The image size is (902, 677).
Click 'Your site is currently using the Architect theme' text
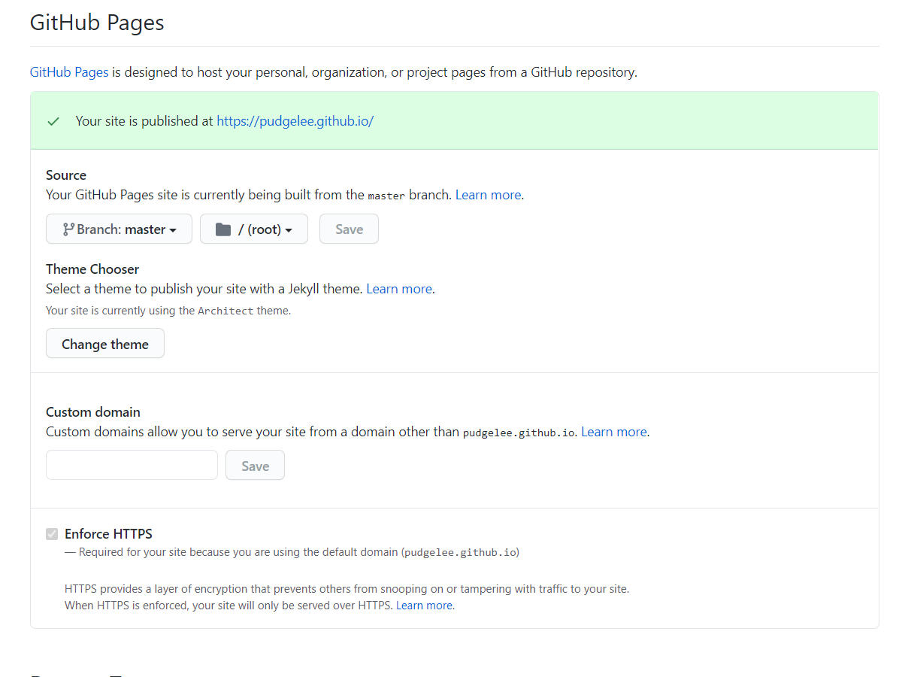point(168,310)
